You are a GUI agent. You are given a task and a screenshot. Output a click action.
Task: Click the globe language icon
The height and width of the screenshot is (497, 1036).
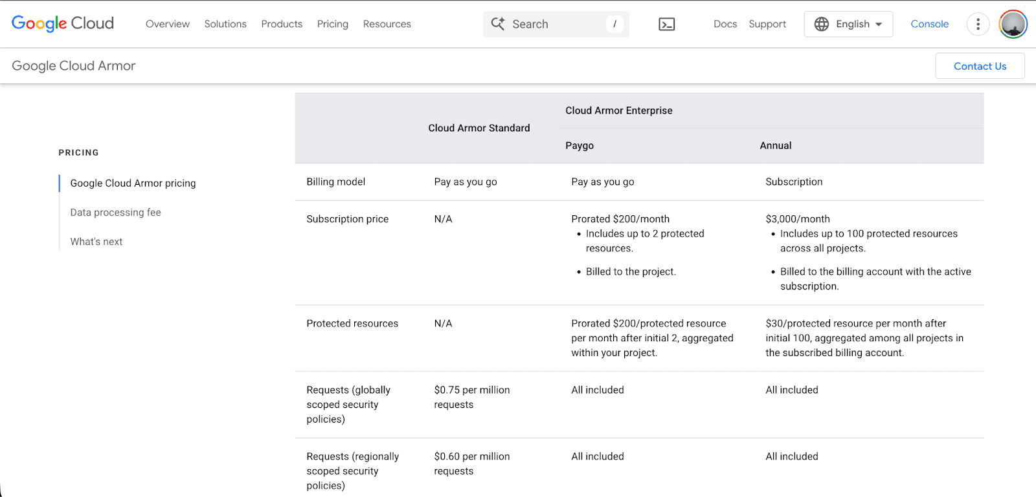pos(822,24)
